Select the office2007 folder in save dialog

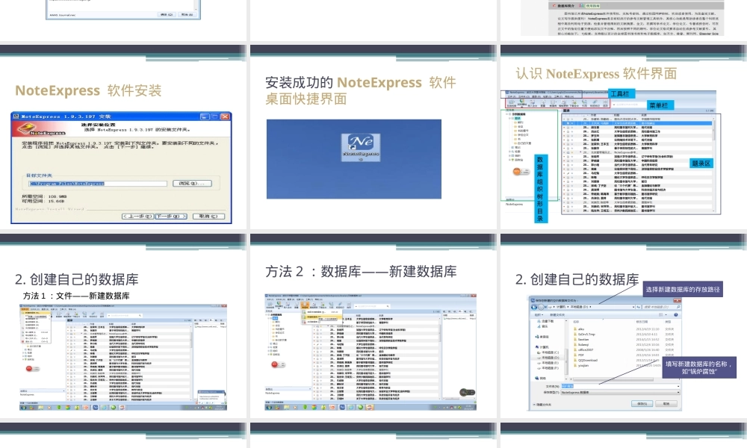click(583, 350)
